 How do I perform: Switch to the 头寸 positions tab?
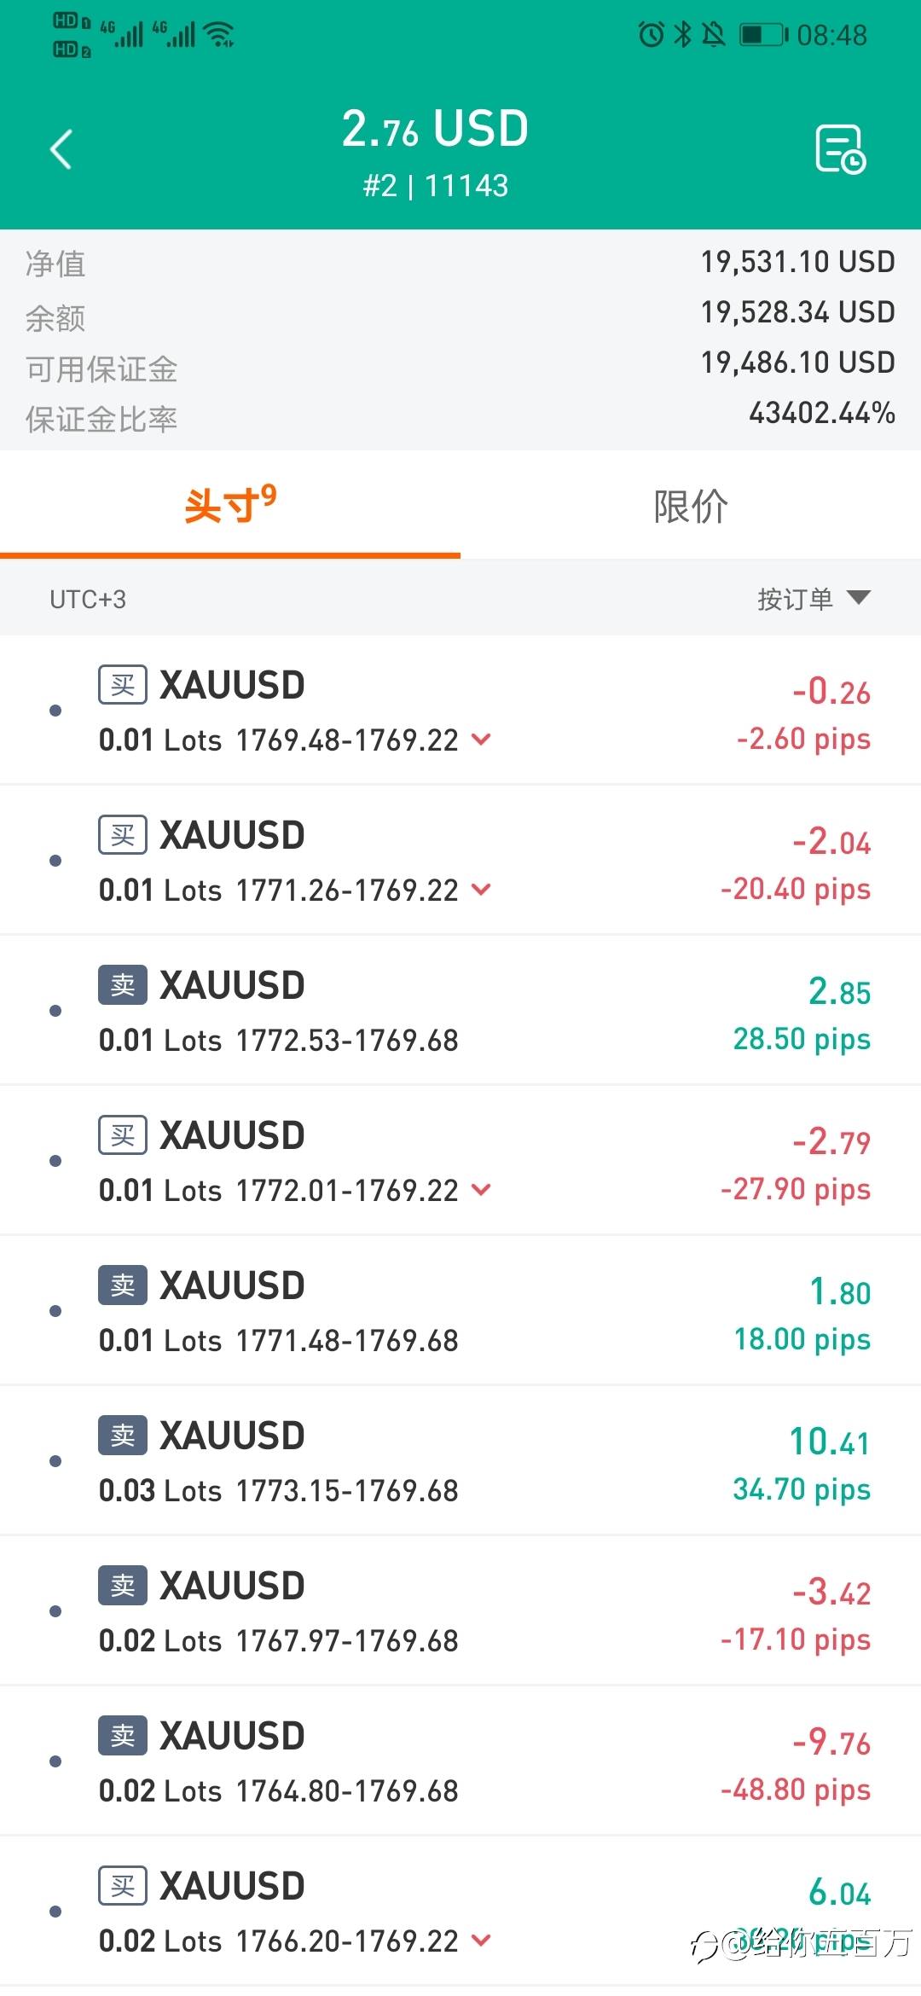pyautogui.click(x=230, y=506)
